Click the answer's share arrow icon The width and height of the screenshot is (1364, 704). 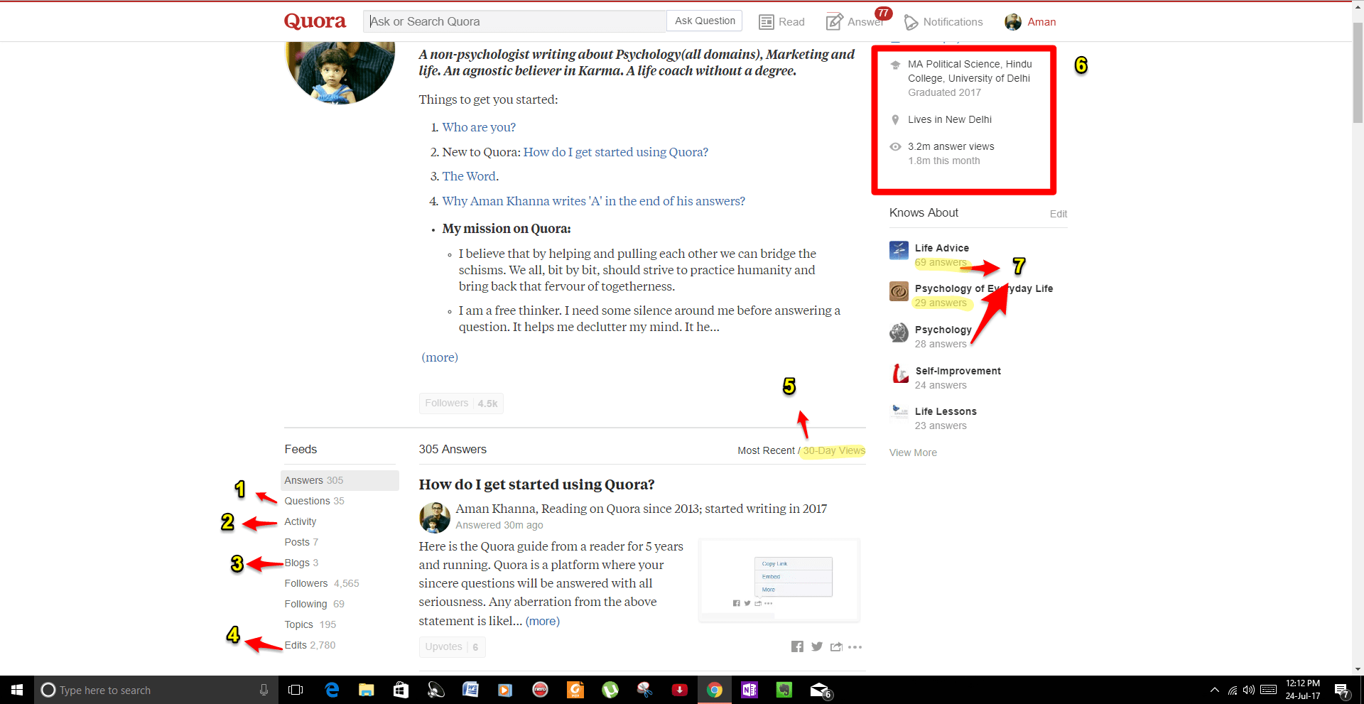tap(836, 646)
